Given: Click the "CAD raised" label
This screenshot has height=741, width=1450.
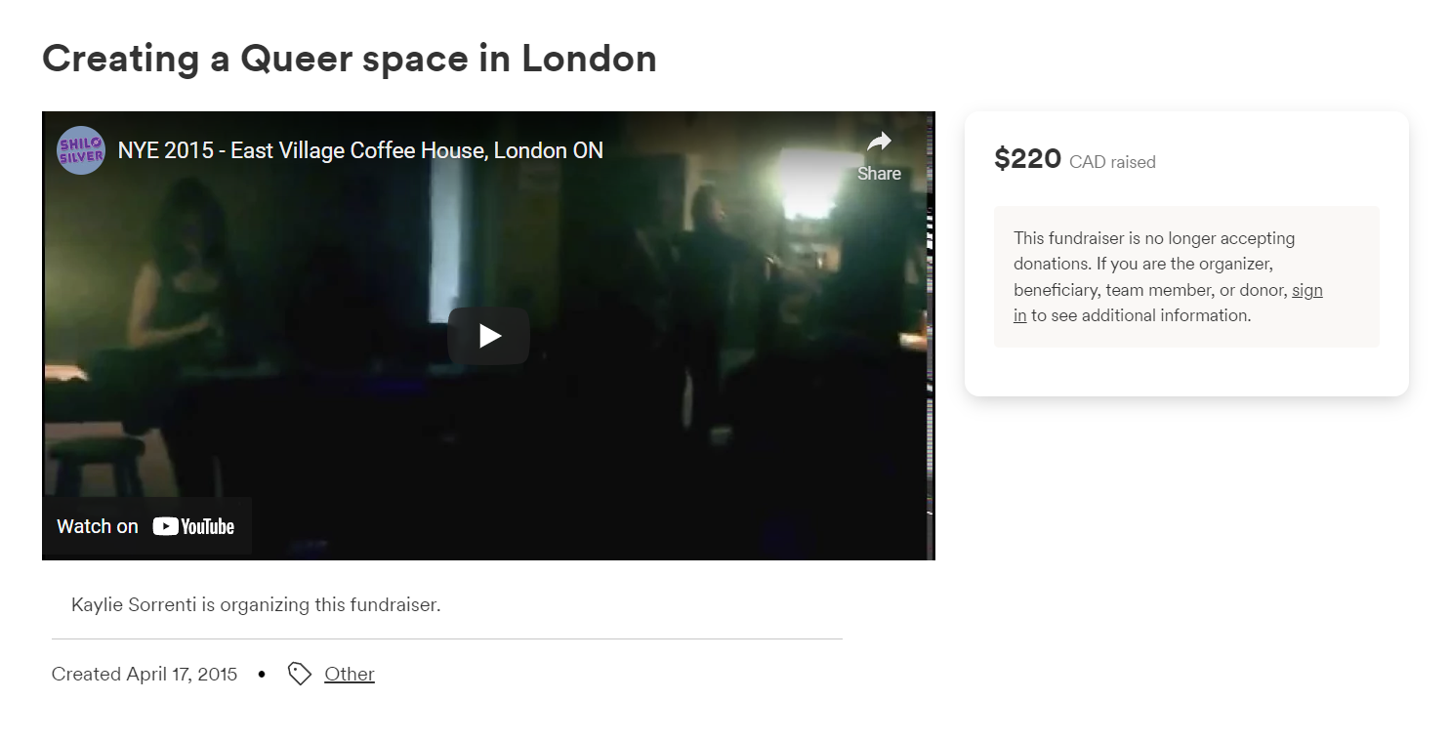Looking at the screenshot, I should [1112, 162].
